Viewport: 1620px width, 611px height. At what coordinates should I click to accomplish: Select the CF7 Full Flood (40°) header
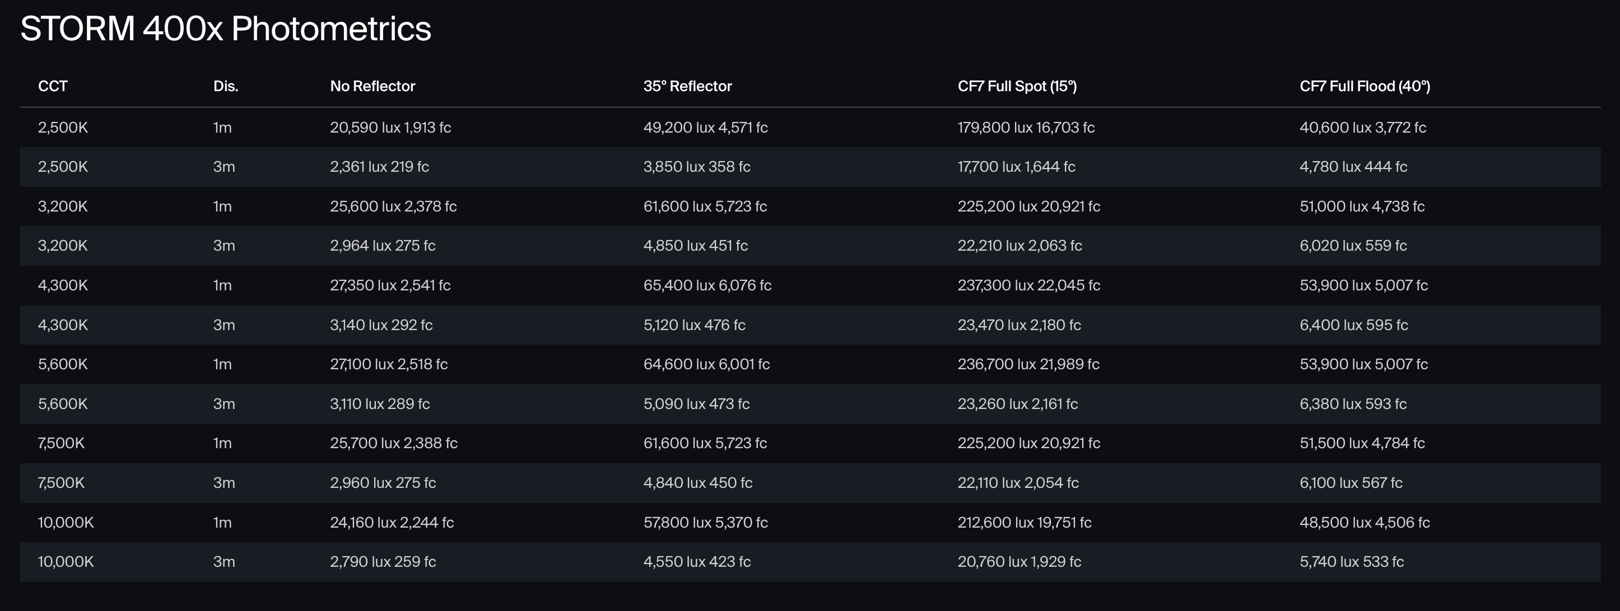tap(1365, 86)
